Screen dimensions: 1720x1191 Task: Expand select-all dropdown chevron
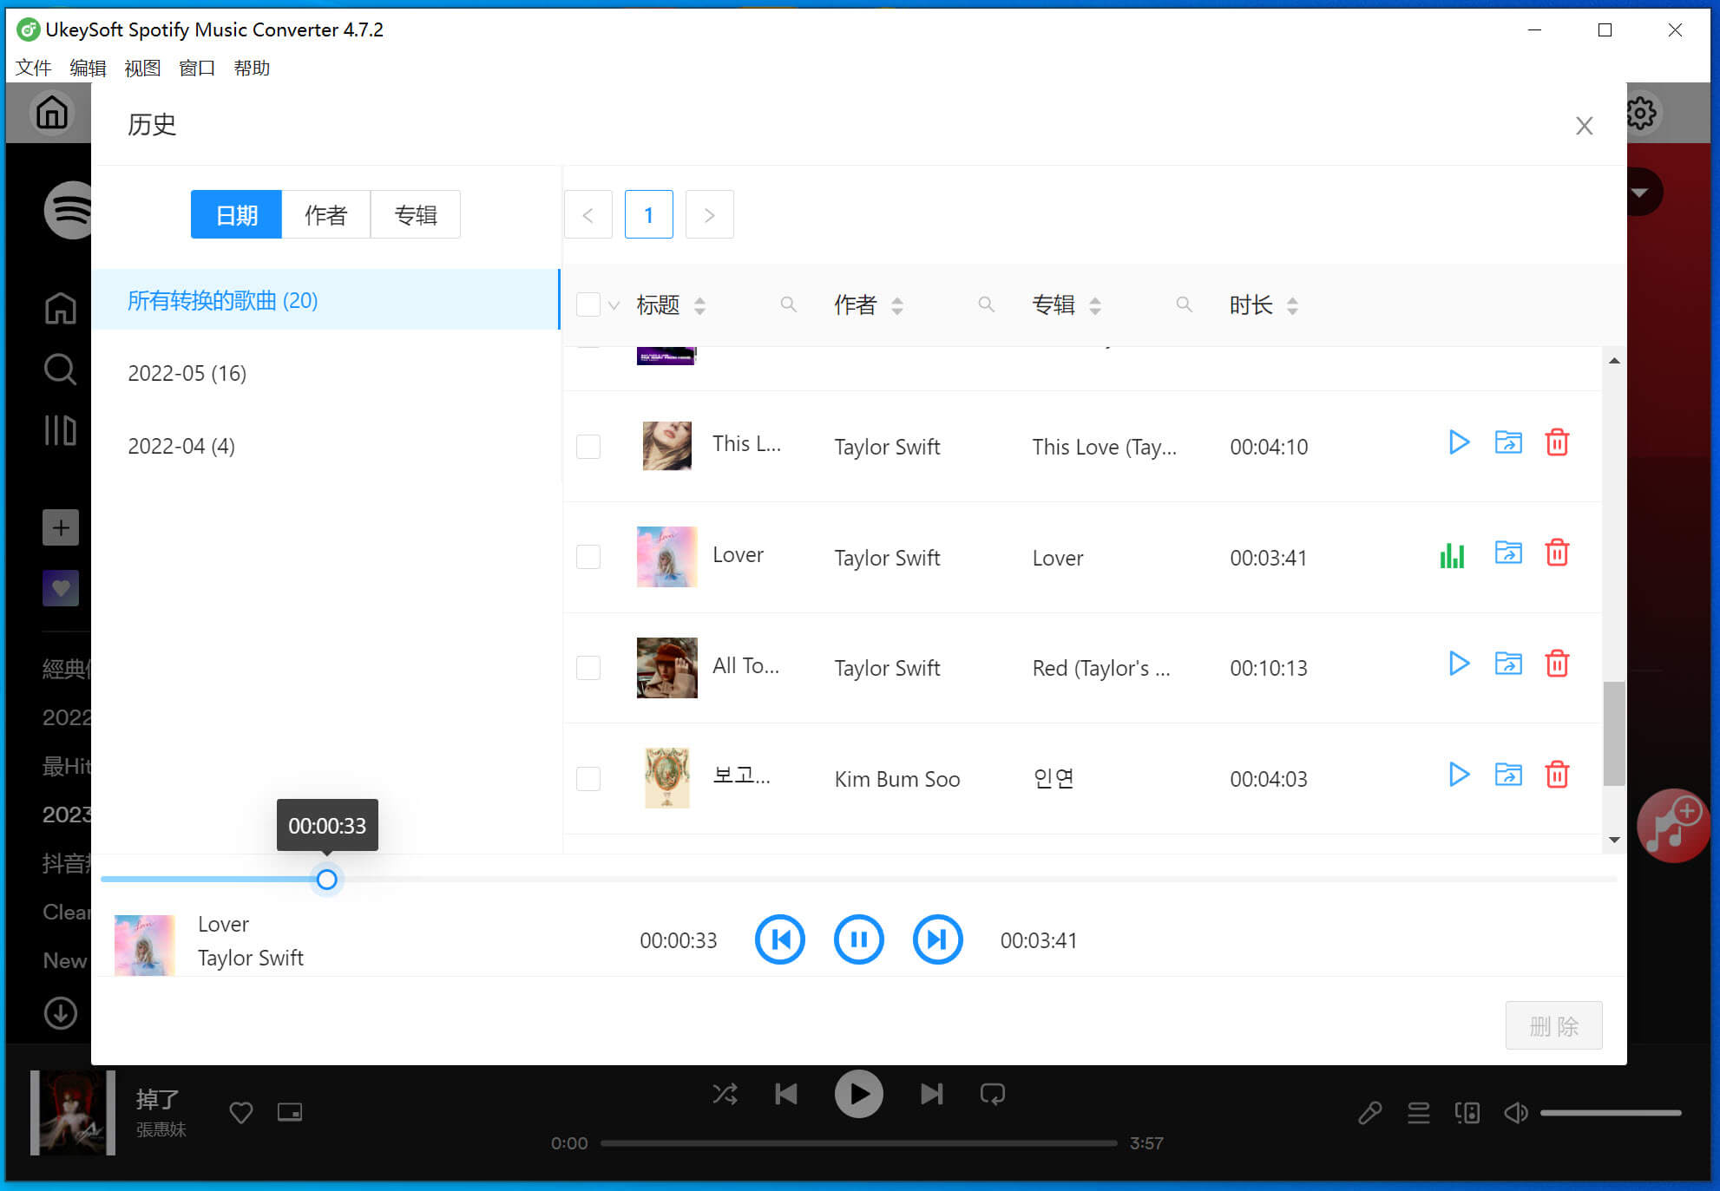pyautogui.click(x=614, y=305)
